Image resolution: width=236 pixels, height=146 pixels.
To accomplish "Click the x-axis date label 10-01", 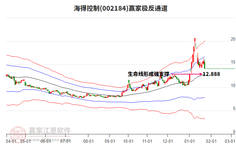I will point(128,141).
